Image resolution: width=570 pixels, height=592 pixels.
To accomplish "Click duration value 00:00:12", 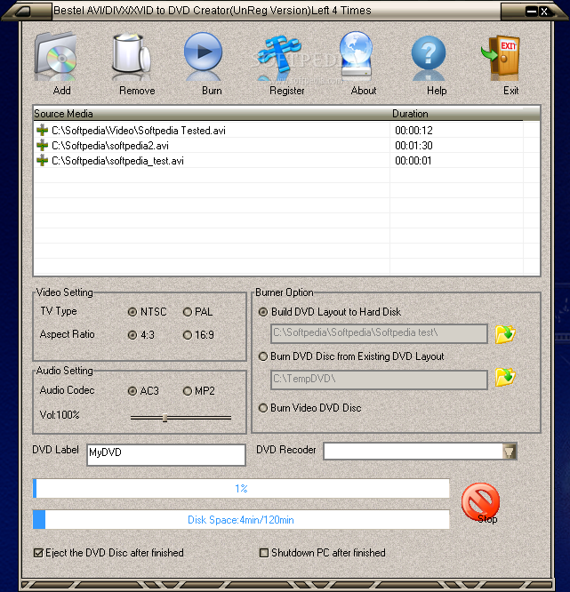I will tap(413, 131).
